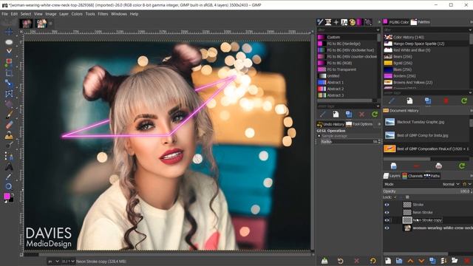Click the foreground magenta color swatch

click(7, 196)
